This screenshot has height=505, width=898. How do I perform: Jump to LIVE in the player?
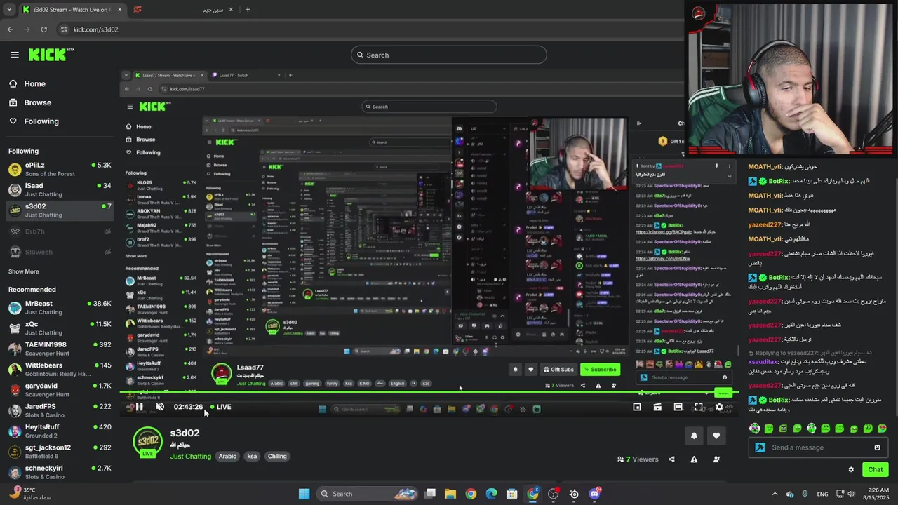point(220,407)
